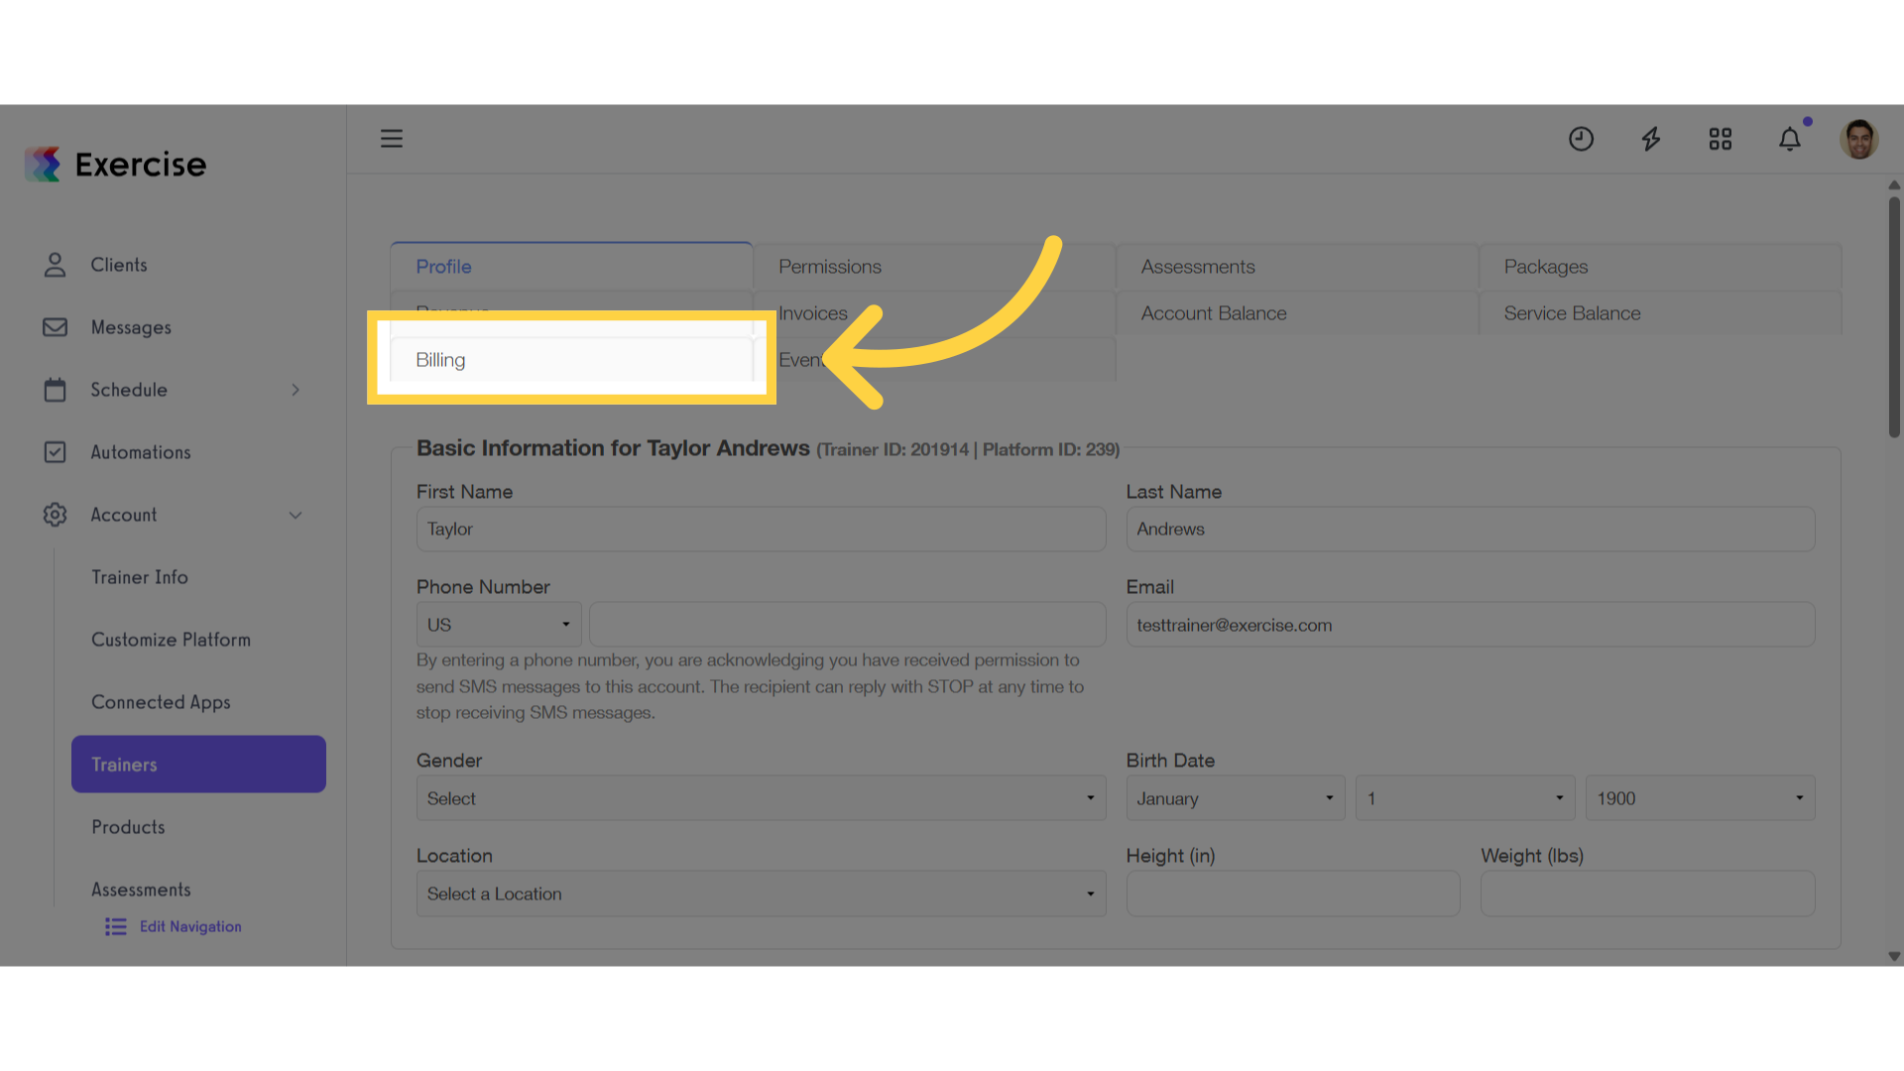
Task: Open Trainer Info under Account
Action: tap(140, 577)
